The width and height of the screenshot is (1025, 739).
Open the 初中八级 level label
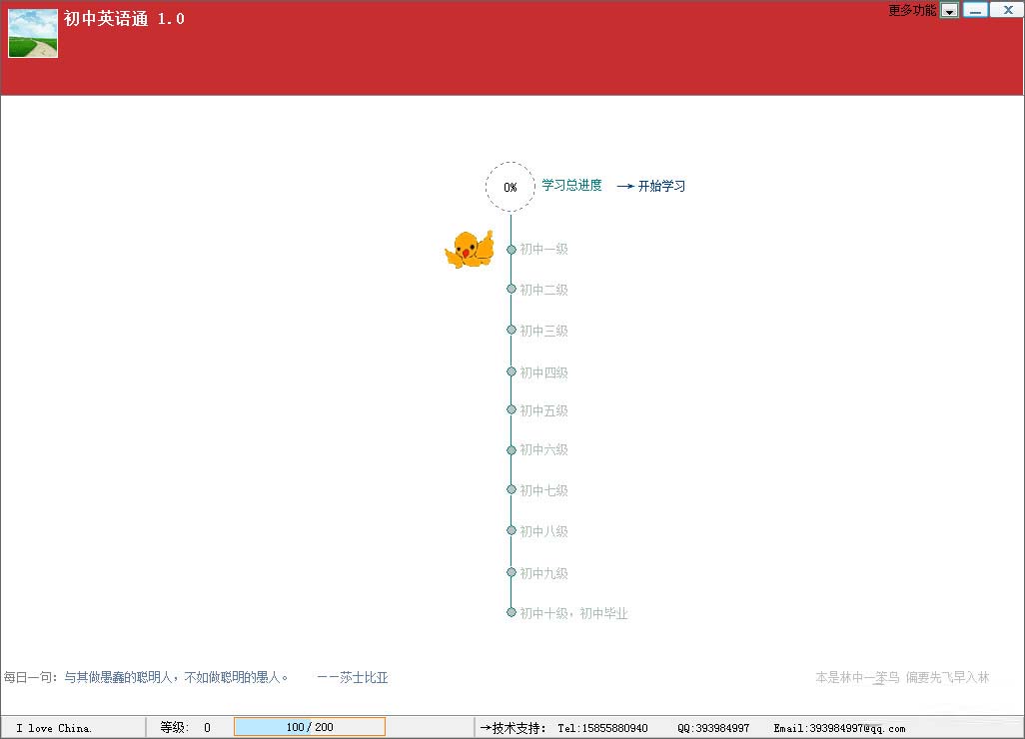[543, 531]
